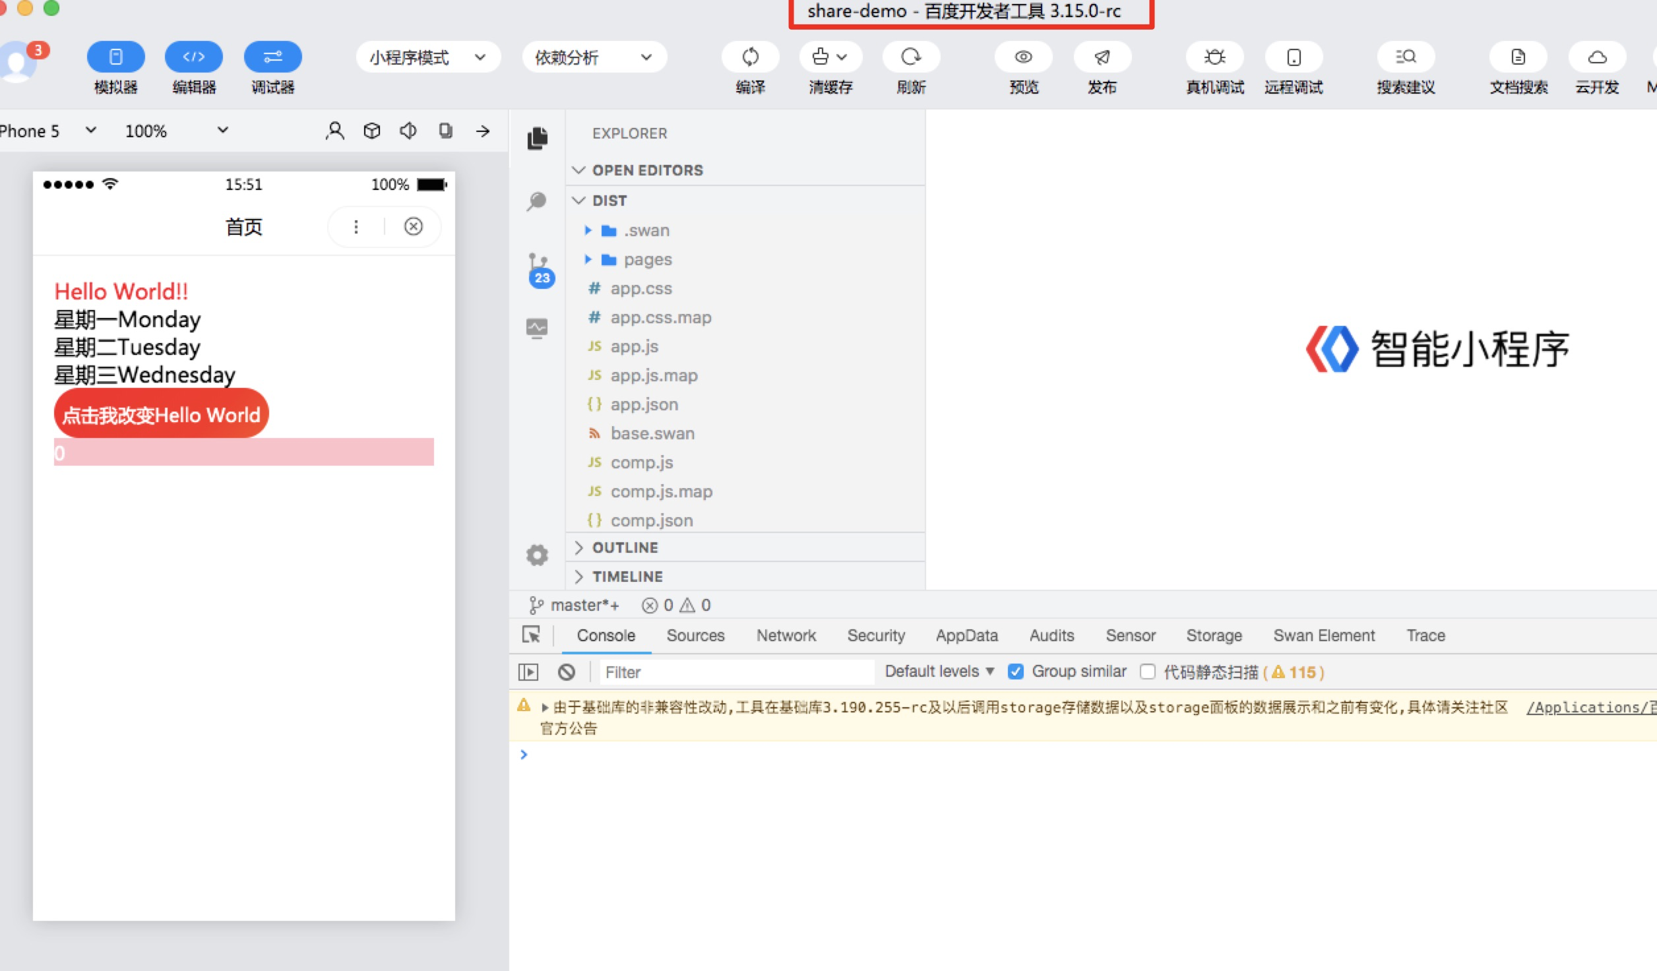Open base.swan file
The height and width of the screenshot is (971, 1657).
coord(745,433)
